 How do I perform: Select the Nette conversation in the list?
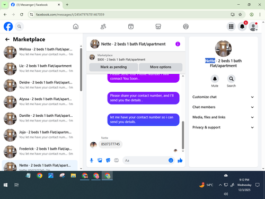coord(40,166)
